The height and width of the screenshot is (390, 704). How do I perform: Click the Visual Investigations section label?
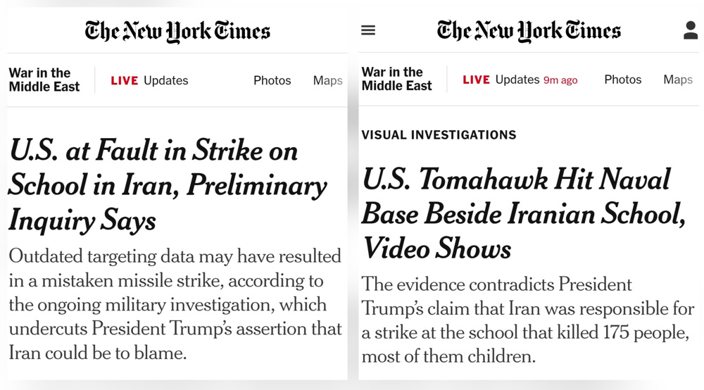(439, 134)
